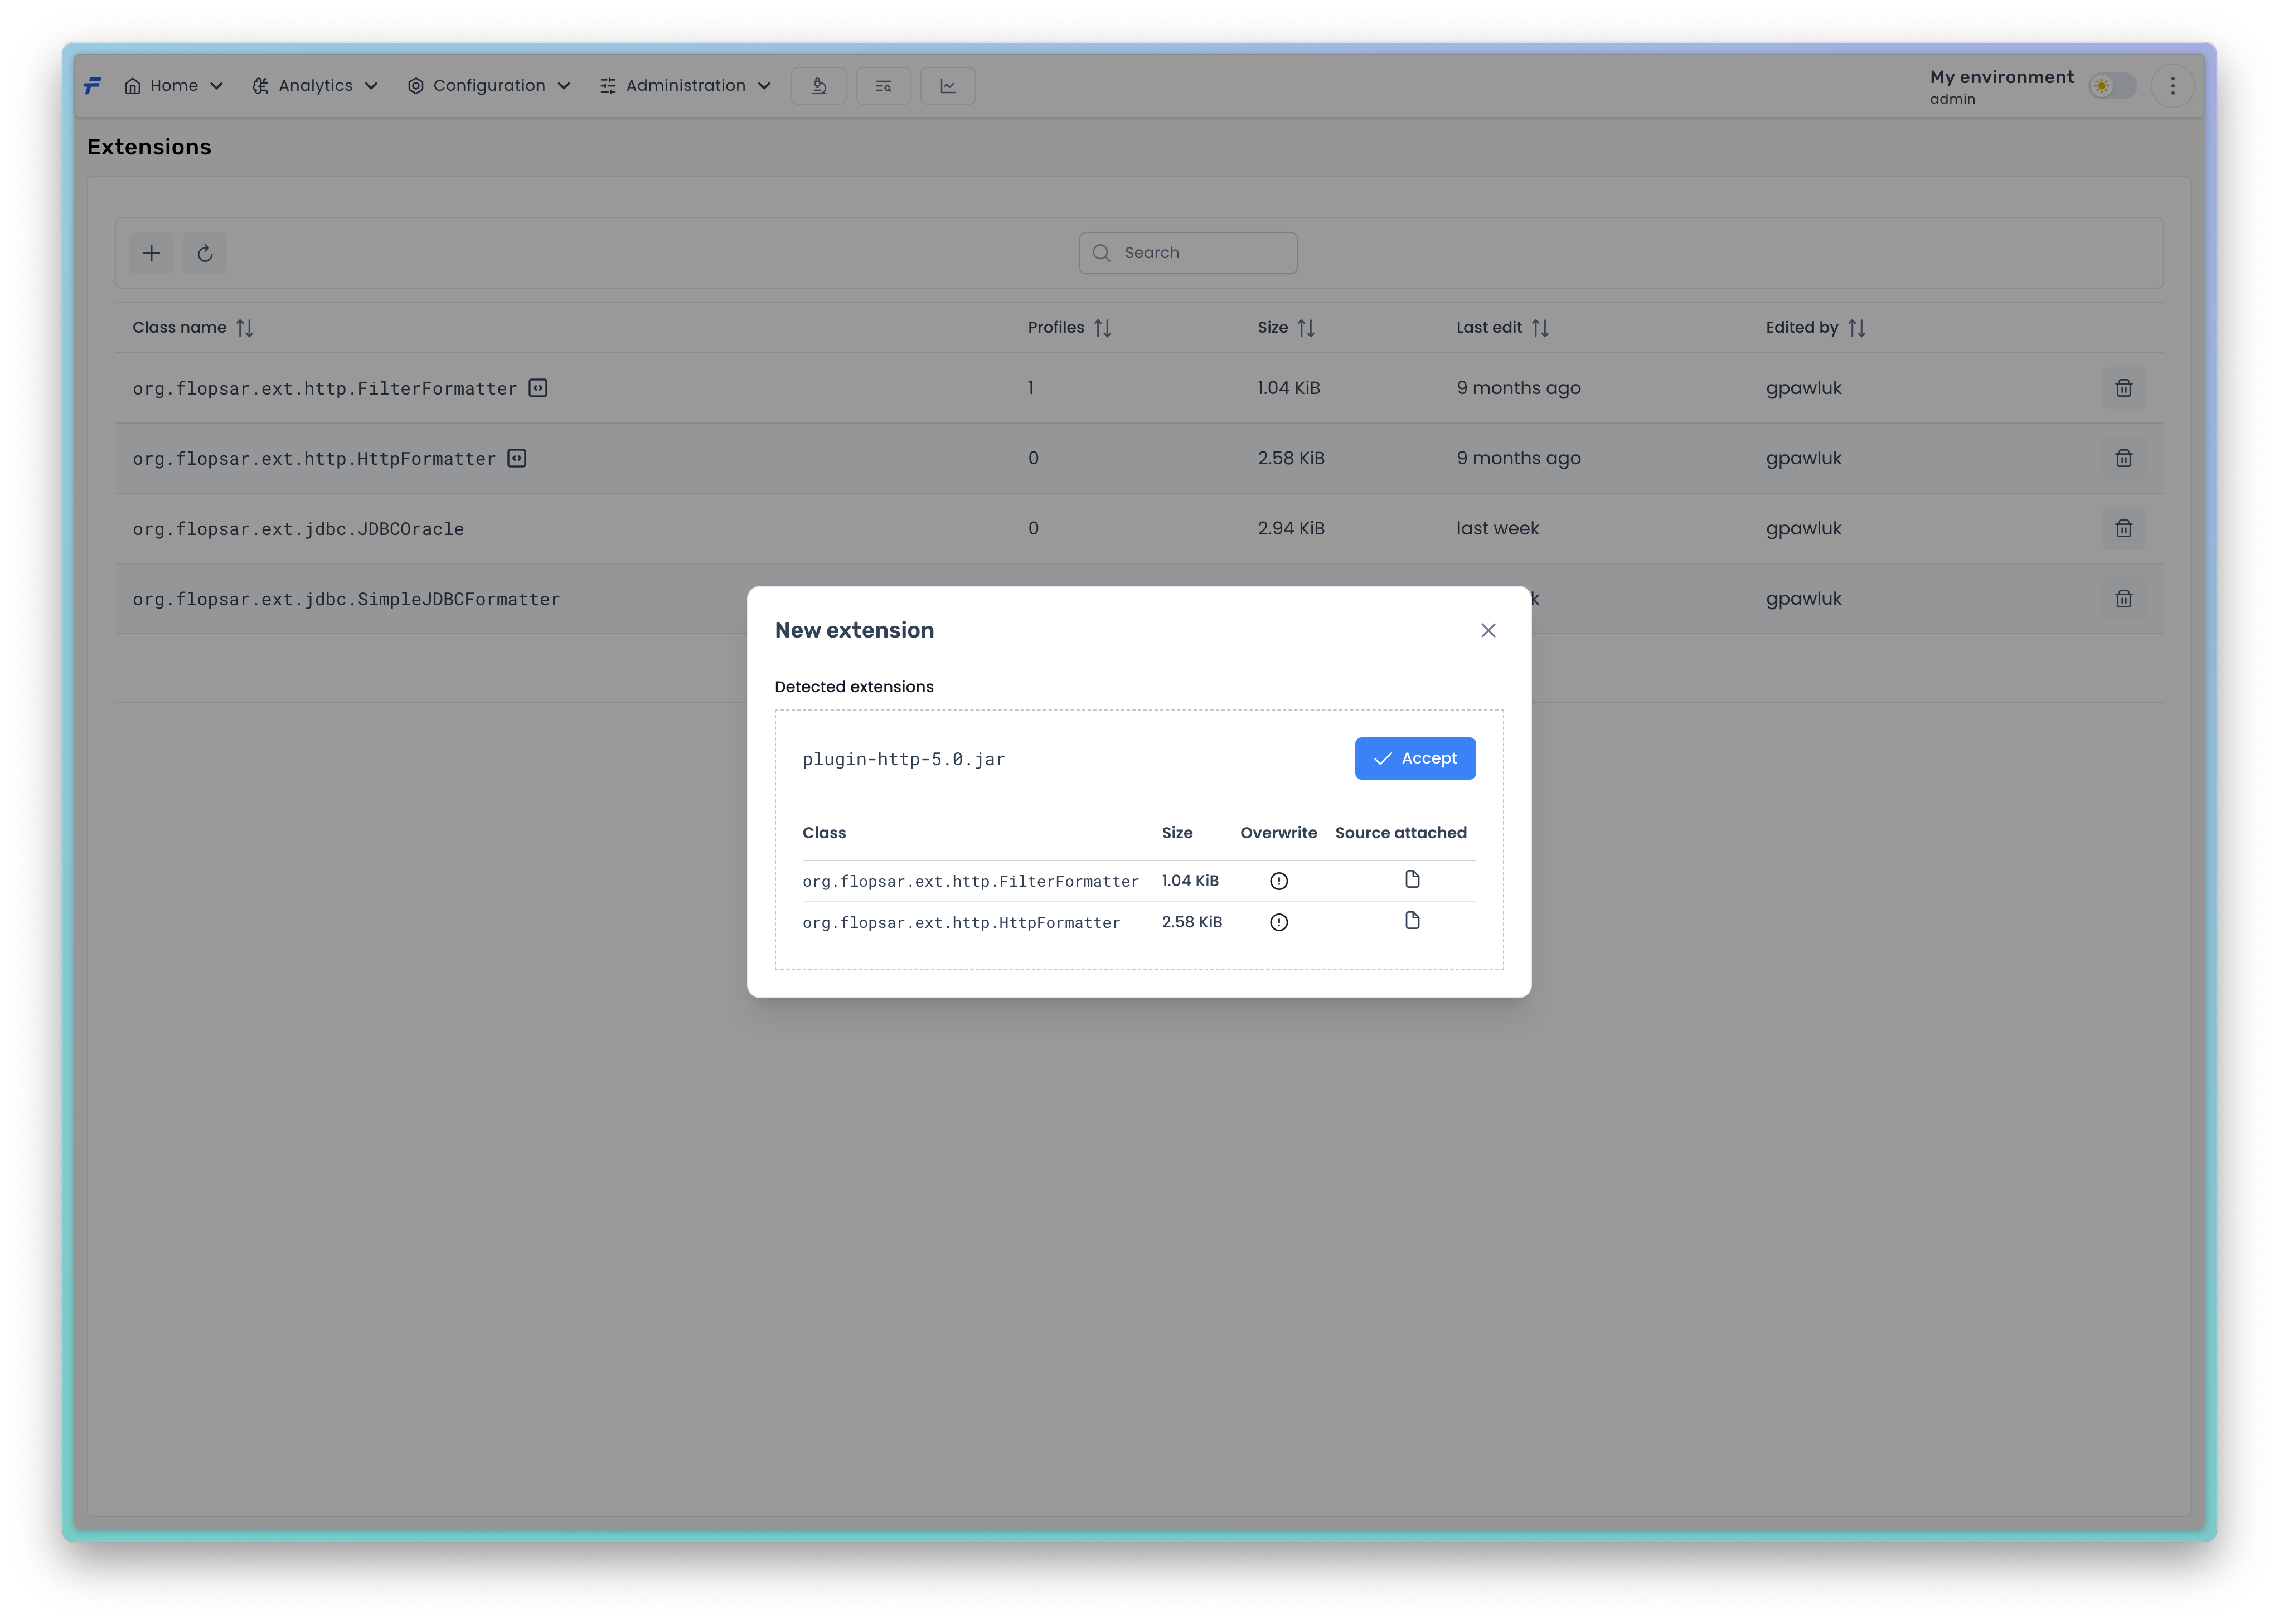
Task: Toggle the light/dark theme switch
Action: tap(2111, 86)
